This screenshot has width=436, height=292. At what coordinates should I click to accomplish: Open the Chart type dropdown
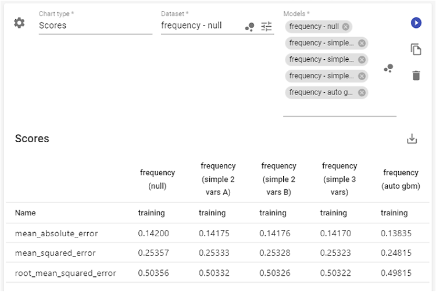95,26
